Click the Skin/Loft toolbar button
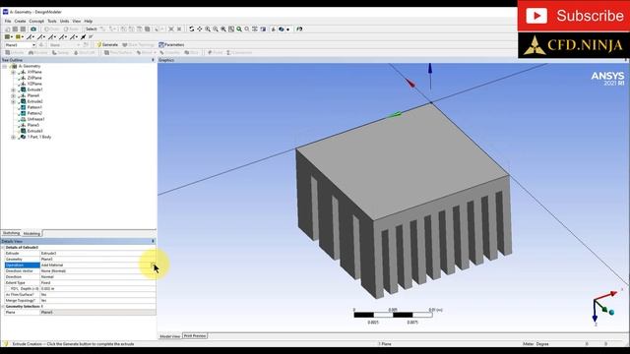 pos(85,52)
